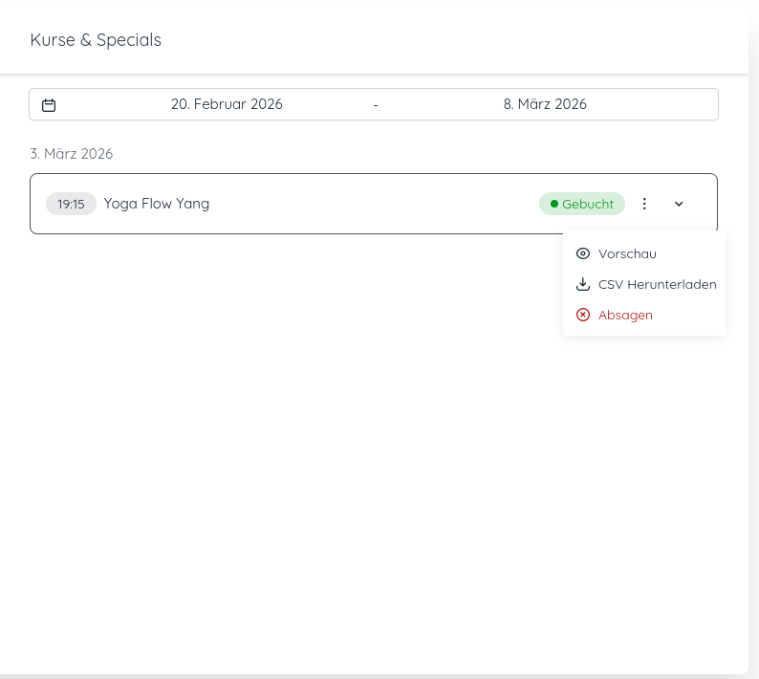This screenshot has height=679, width=759.
Task: Expand the Yoga Flow Yang chevron
Action: pos(679,204)
